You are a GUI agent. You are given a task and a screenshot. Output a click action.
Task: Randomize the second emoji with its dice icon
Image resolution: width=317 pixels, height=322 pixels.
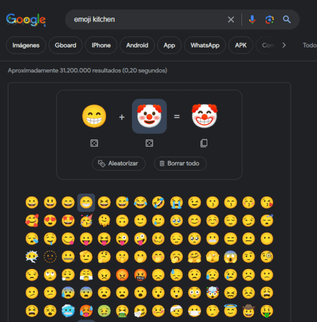[149, 143]
